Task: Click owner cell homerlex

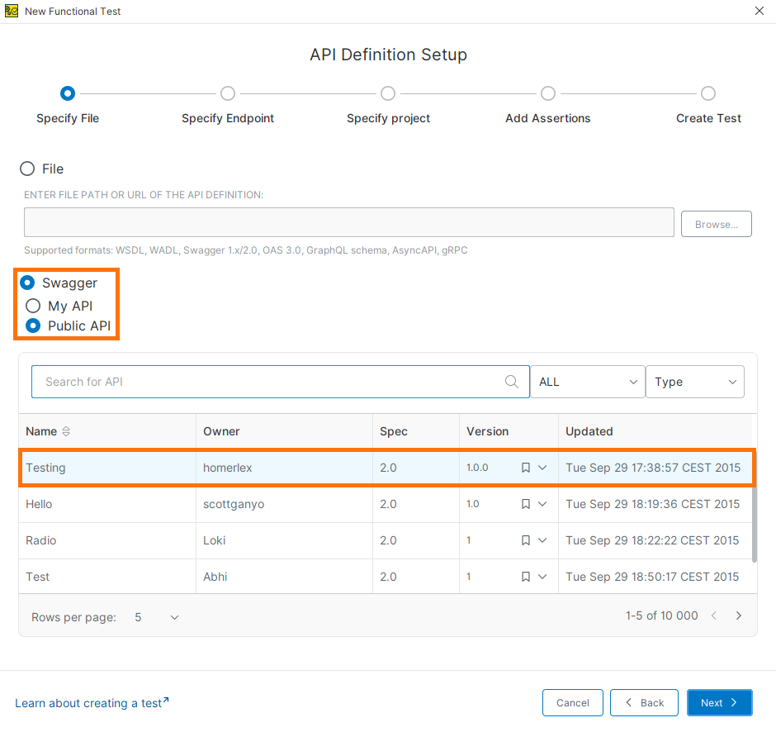Action: [228, 468]
